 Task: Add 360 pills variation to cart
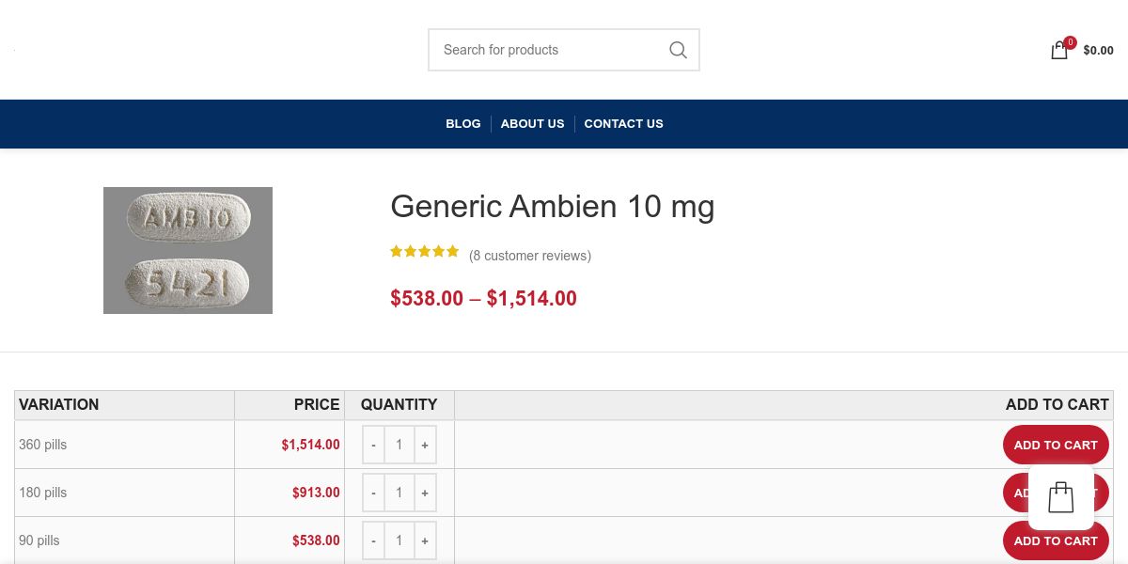1055,445
